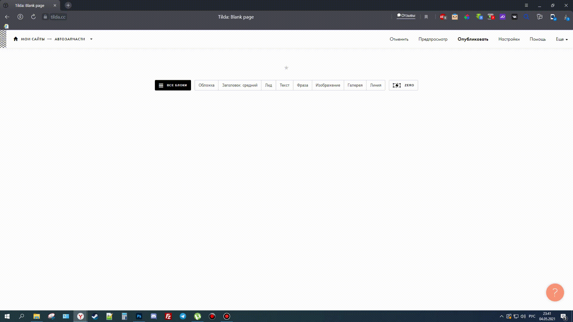
Task: Add a Zero block
Action: [403, 85]
